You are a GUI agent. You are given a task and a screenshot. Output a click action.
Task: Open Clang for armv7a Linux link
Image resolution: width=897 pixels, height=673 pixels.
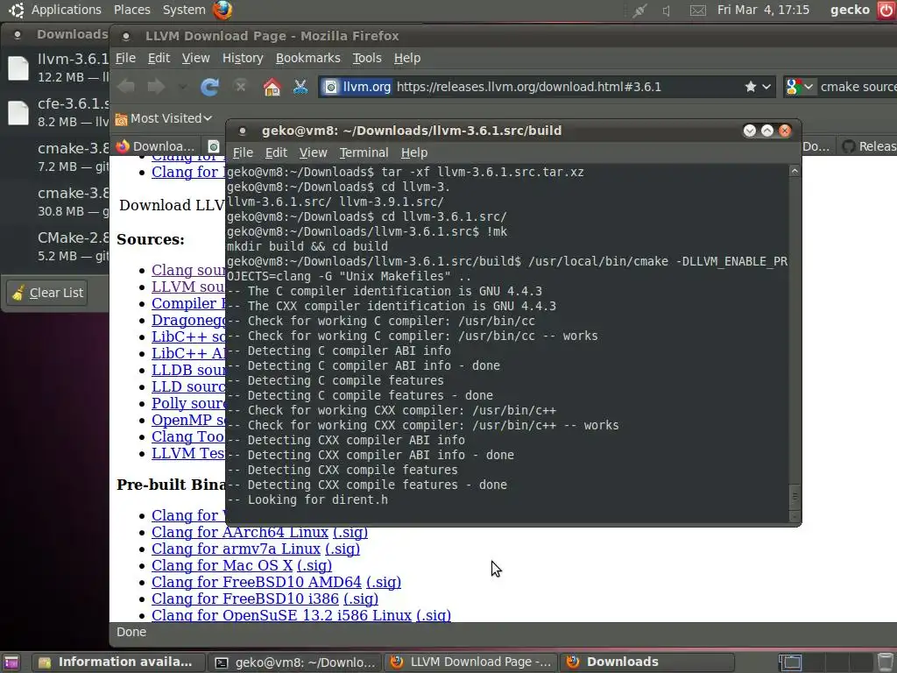pyautogui.click(x=236, y=549)
